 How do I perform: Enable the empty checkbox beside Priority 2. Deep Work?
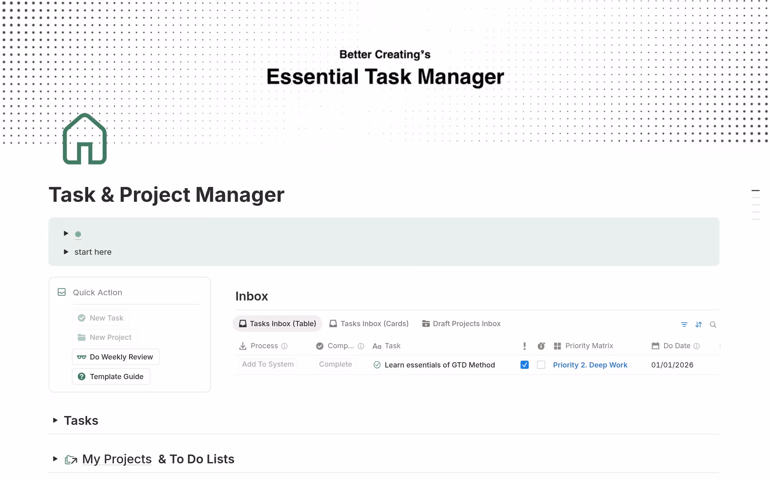point(541,365)
